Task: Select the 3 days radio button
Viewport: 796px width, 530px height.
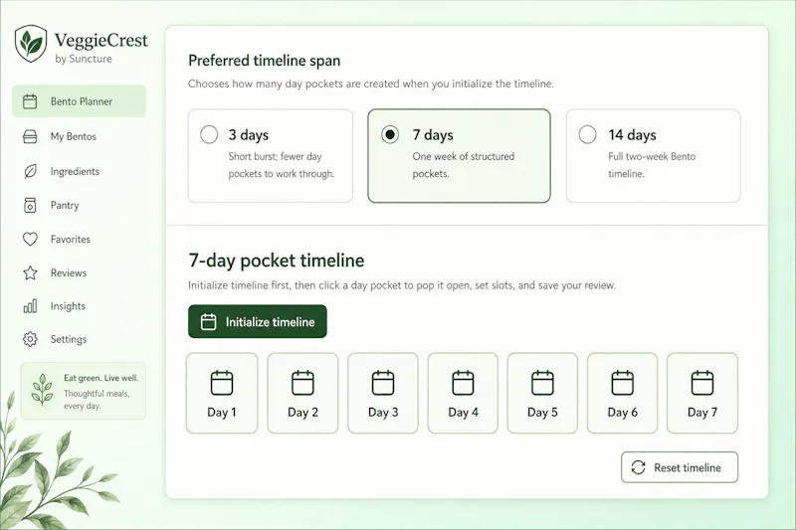Action: (x=209, y=135)
